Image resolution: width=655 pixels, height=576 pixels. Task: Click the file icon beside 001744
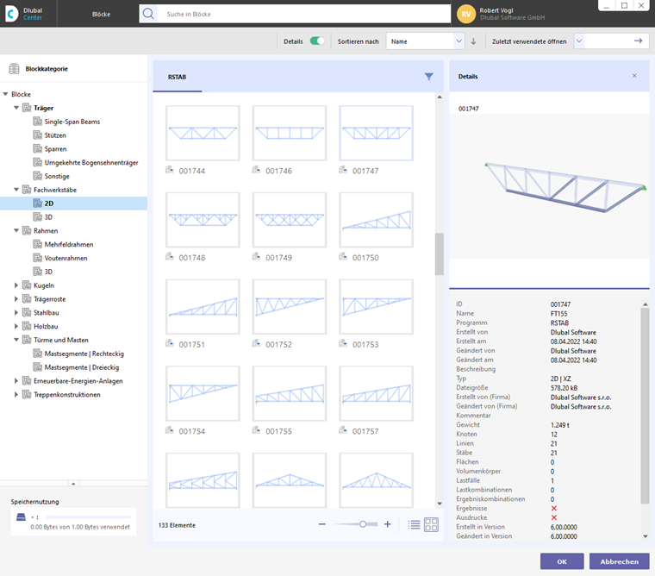[x=169, y=170]
